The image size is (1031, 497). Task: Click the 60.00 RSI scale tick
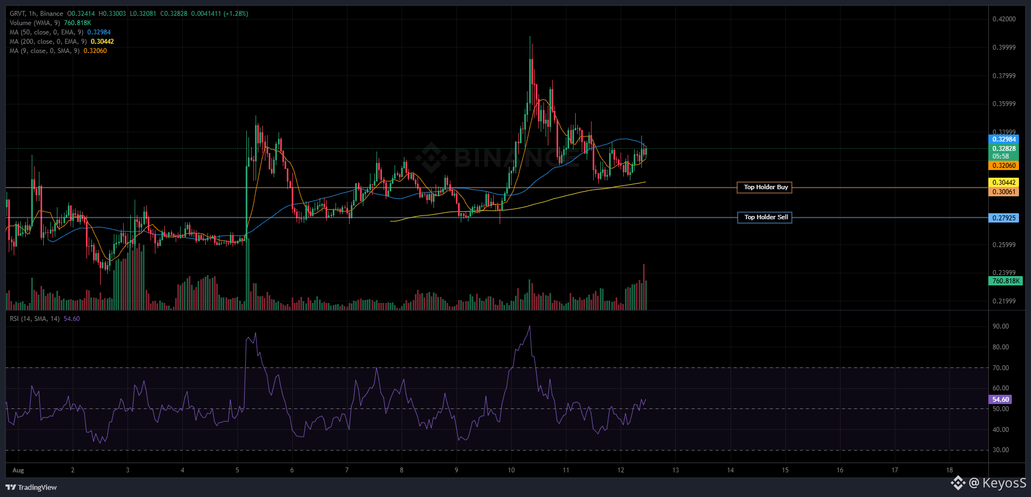(x=1001, y=388)
